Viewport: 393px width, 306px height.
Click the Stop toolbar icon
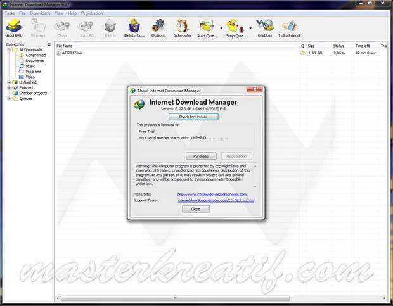62,28
